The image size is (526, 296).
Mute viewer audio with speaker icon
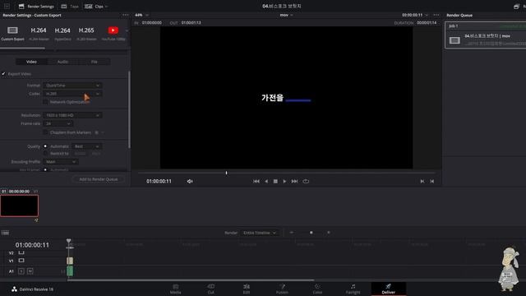click(190, 181)
